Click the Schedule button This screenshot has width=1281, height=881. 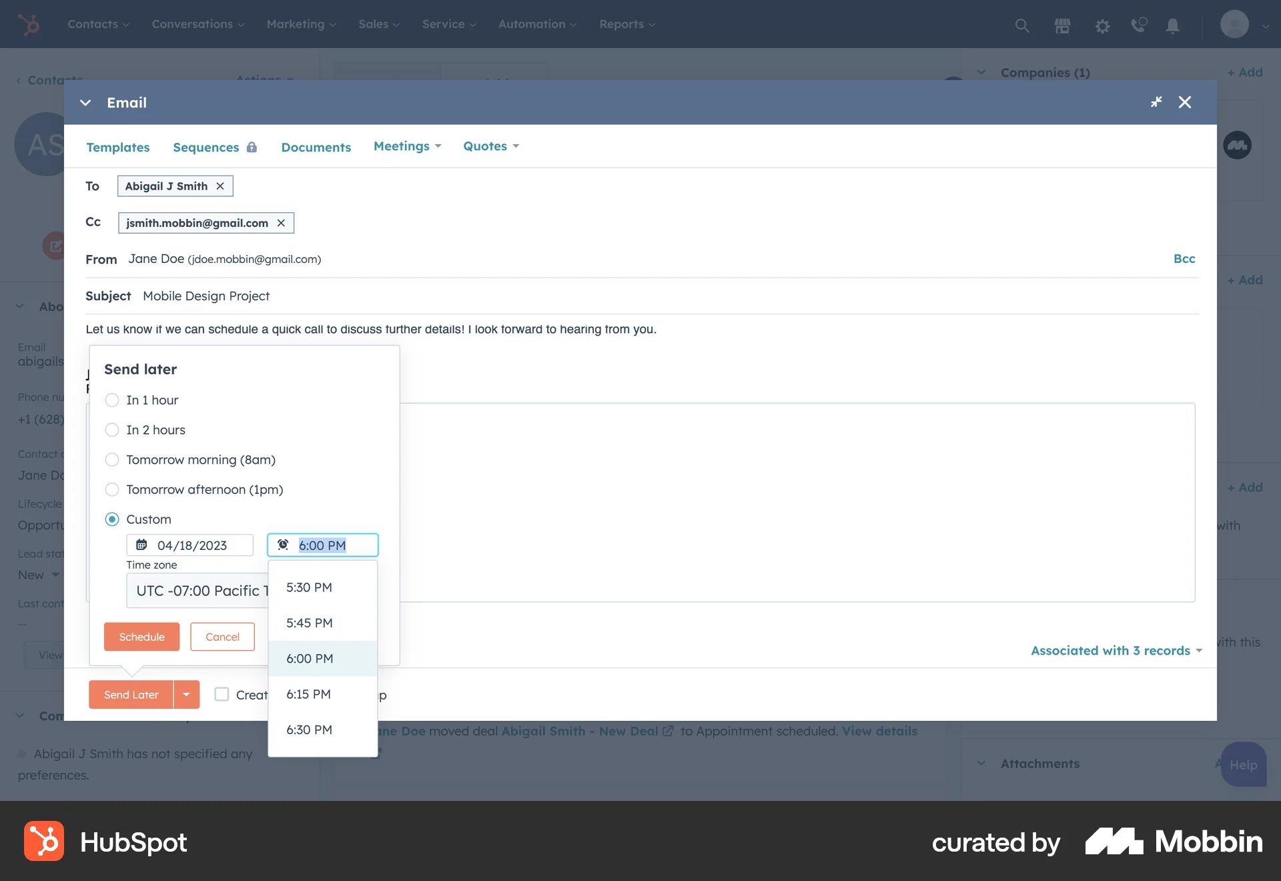[x=141, y=636]
